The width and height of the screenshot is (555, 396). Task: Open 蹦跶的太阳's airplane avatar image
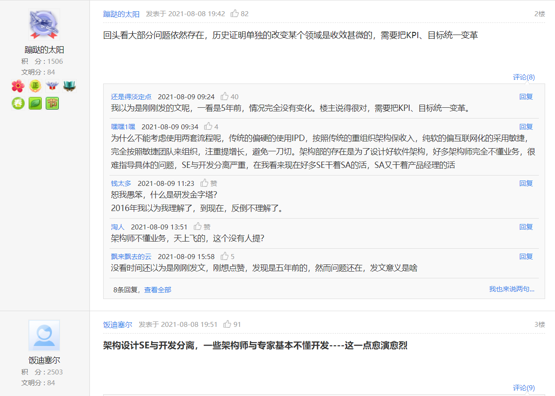click(x=44, y=24)
